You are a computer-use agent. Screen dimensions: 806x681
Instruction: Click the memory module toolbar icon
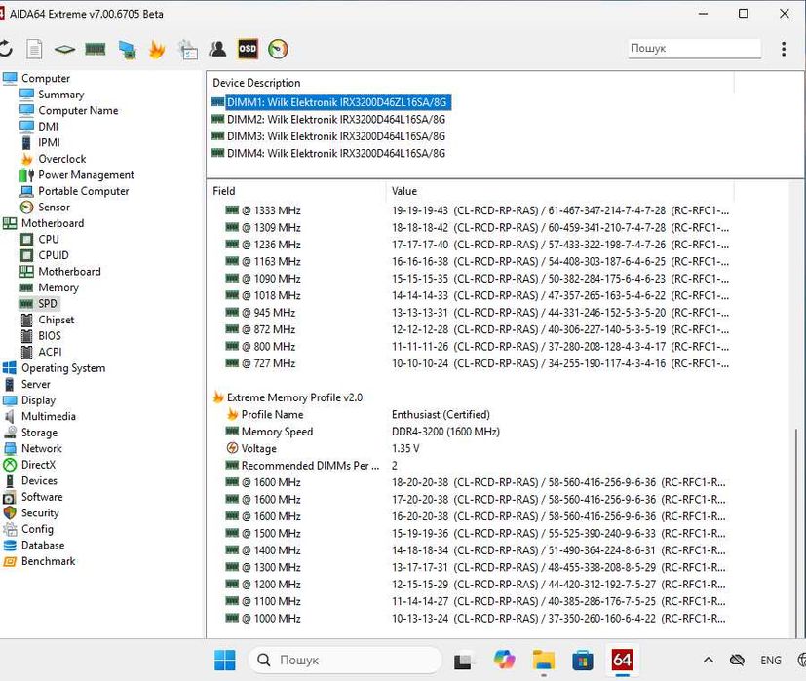pyautogui.click(x=96, y=50)
